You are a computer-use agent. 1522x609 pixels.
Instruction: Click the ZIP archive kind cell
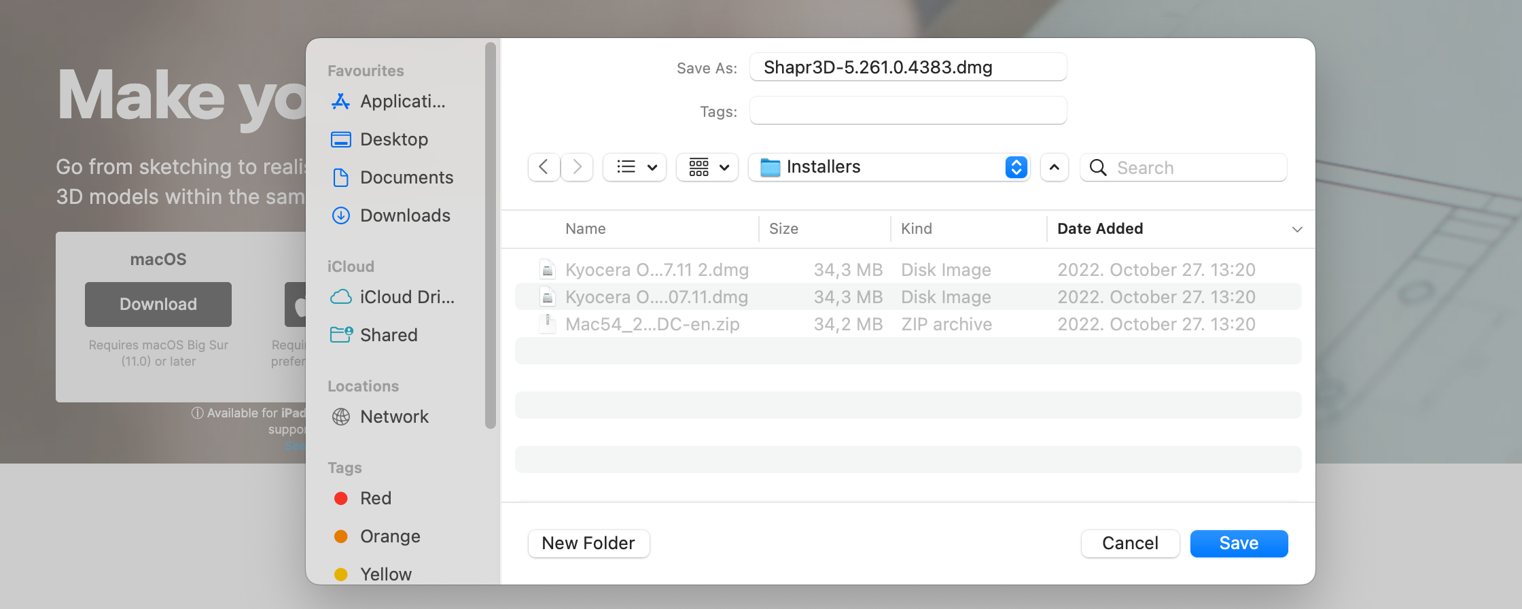(946, 324)
